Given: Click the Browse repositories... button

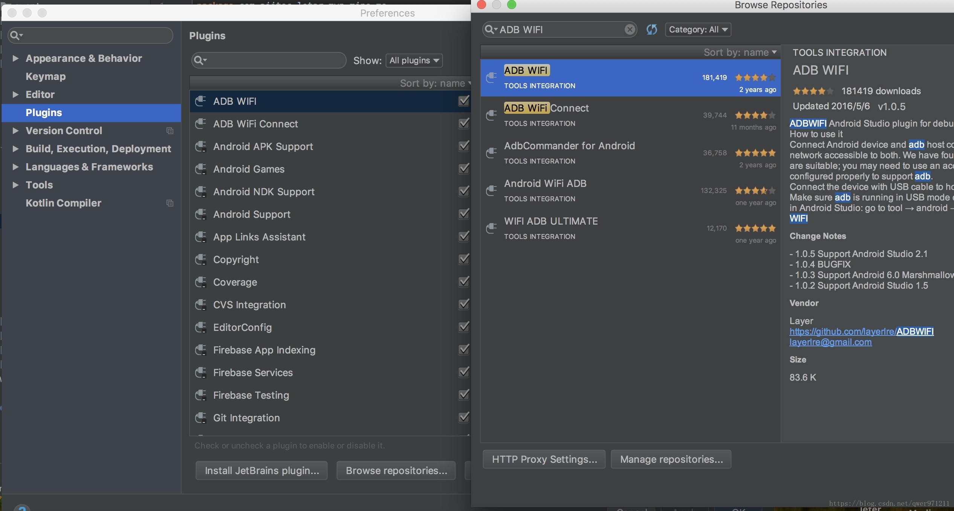Looking at the screenshot, I should coord(396,470).
